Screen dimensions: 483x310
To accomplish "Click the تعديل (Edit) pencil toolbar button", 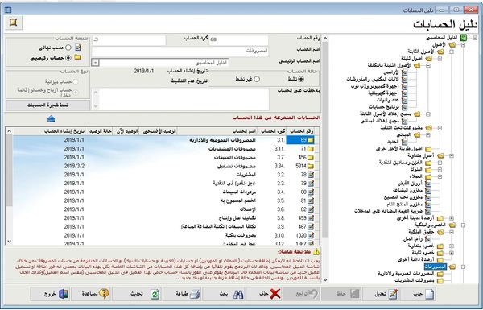I will point(382,294).
